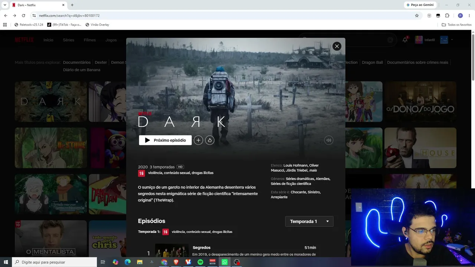
Task: Launch Microsoft Edge from the taskbar
Action: click(128, 262)
